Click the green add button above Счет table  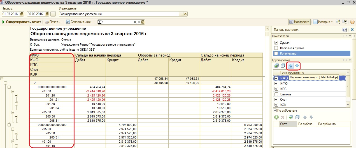276,117
